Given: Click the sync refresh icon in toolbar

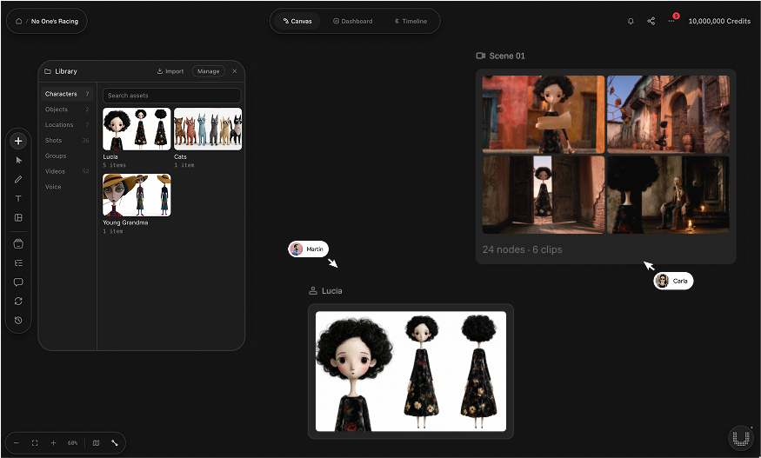Looking at the screenshot, I should coord(18,302).
